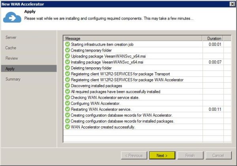
Task: Click green check beside Starting infrastructure item creation job
Action: 68,44
